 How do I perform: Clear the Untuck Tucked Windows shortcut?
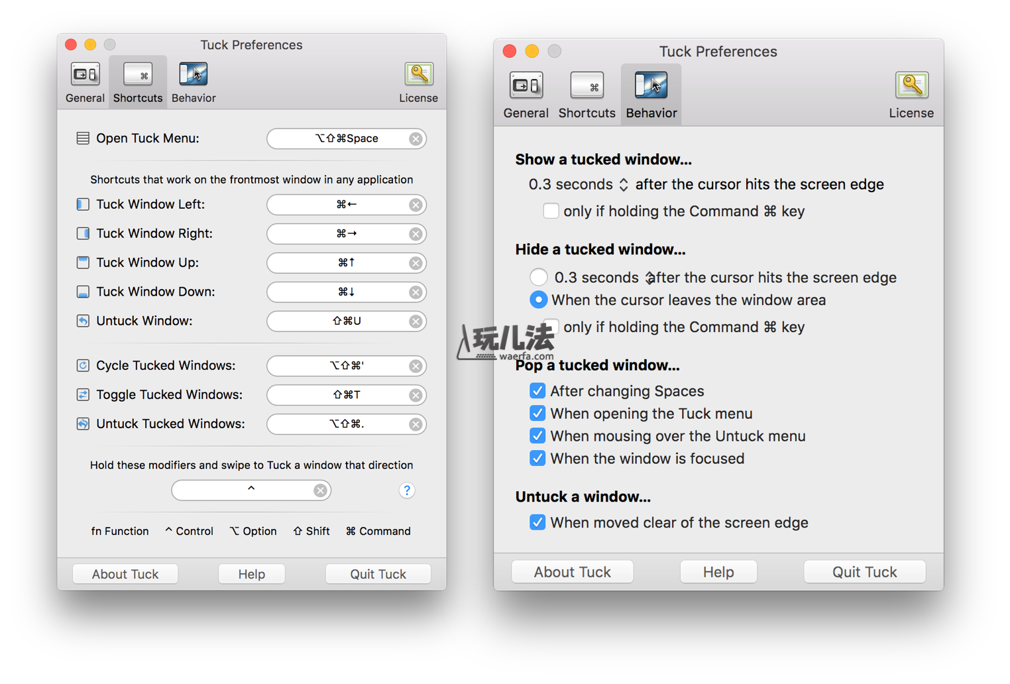pos(416,424)
